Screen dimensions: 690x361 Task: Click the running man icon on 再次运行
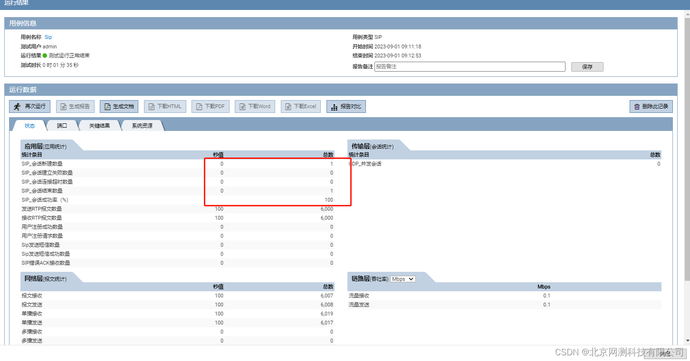[x=18, y=106]
